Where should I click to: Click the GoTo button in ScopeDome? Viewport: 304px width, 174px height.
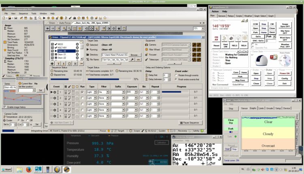coord(258,36)
